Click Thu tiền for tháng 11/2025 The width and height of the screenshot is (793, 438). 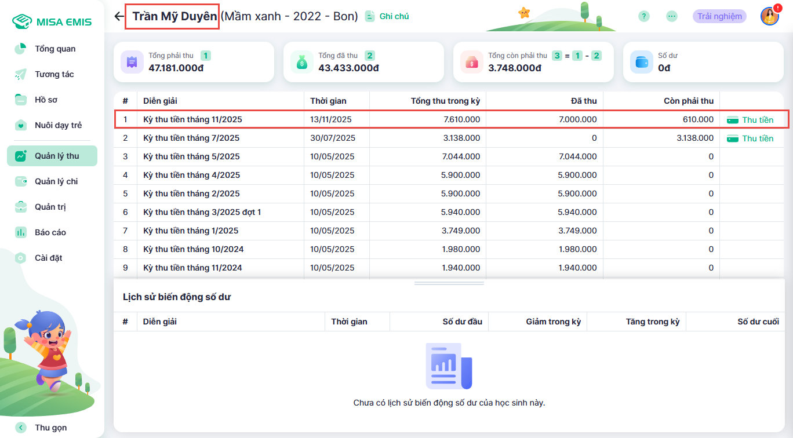point(751,120)
